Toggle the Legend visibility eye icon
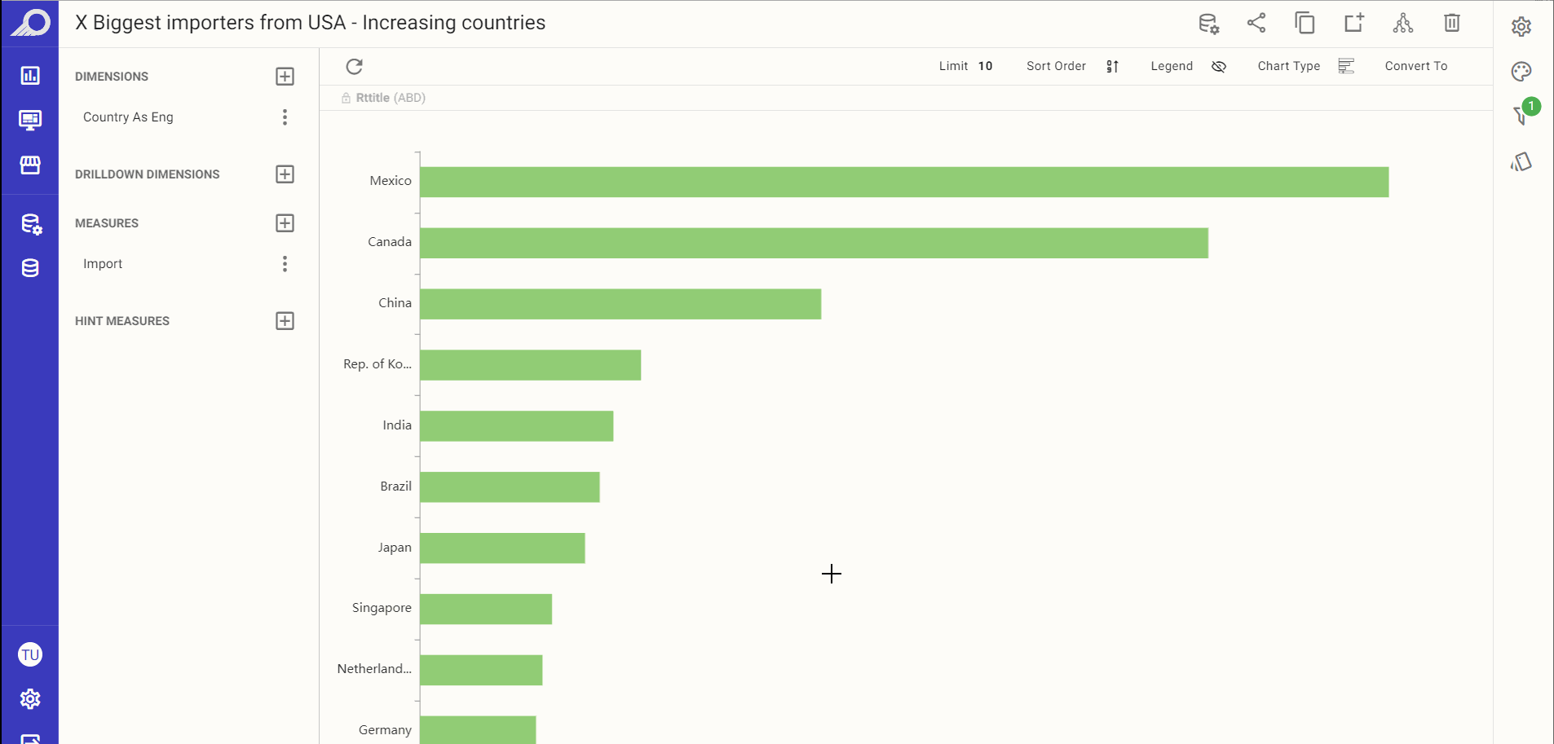The height and width of the screenshot is (744, 1554). (x=1219, y=67)
